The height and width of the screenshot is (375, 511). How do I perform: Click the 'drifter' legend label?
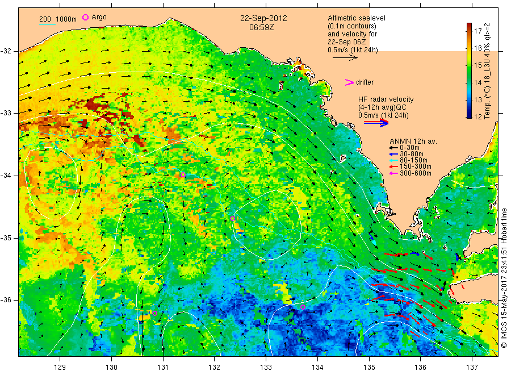365,82
